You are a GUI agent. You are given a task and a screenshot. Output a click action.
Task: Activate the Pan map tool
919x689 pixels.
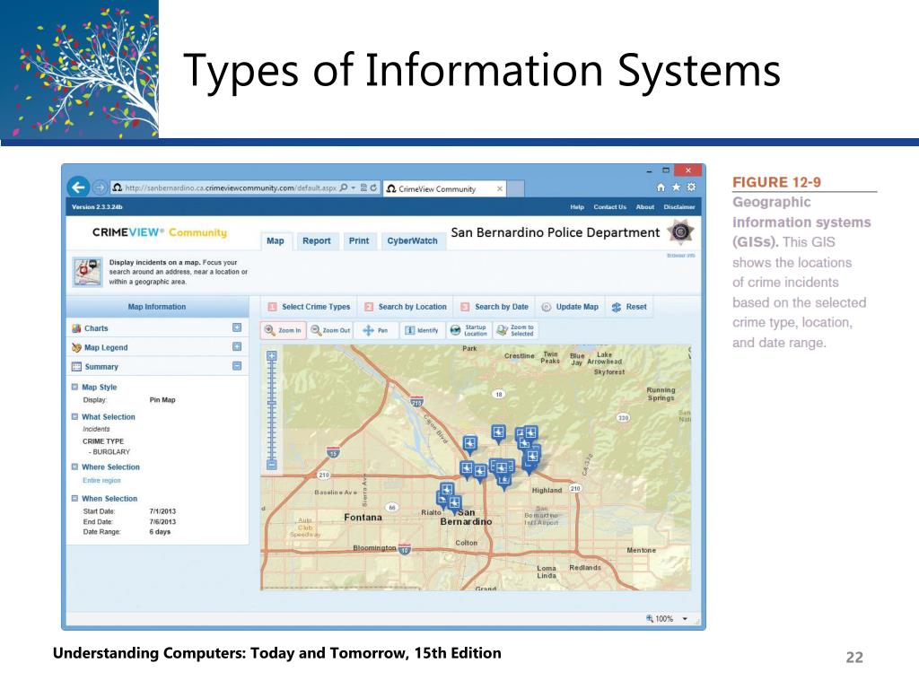[x=376, y=330]
